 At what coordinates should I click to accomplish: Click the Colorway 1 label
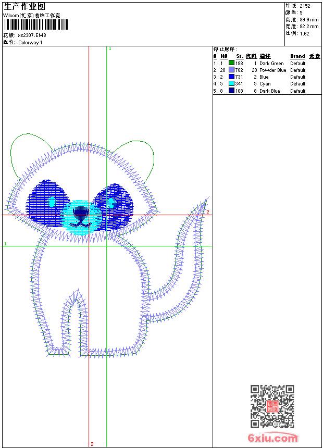coord(30,43)
